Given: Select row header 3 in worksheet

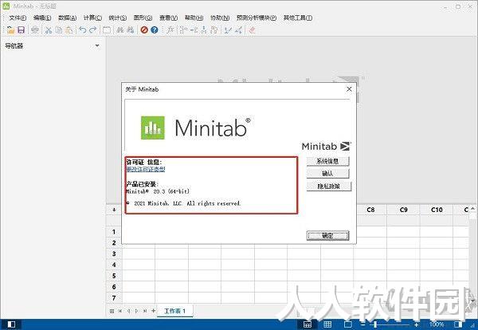Looking at the screenshot, I should (114, 253).
